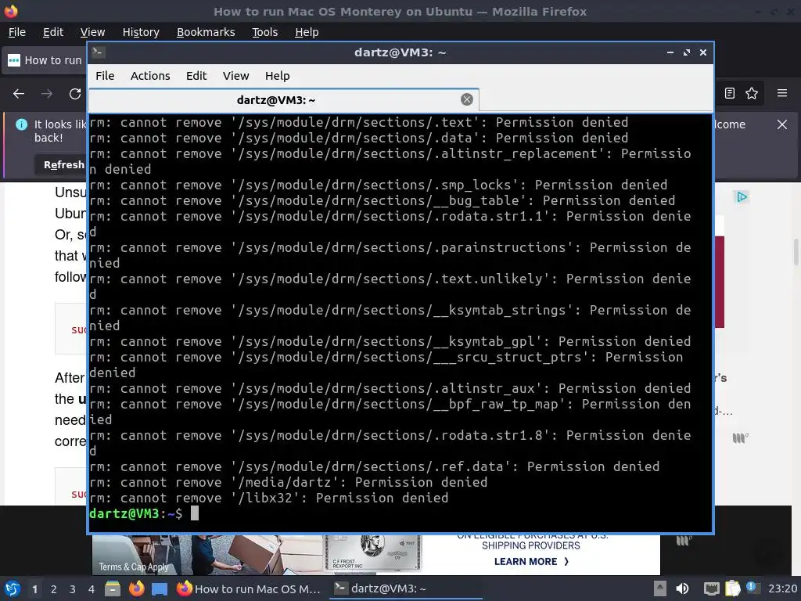The height and width of the screenshot is (601, 801).
Task: Close the dartz@VM3 terminal tab
Action: (x=466, y=99)
